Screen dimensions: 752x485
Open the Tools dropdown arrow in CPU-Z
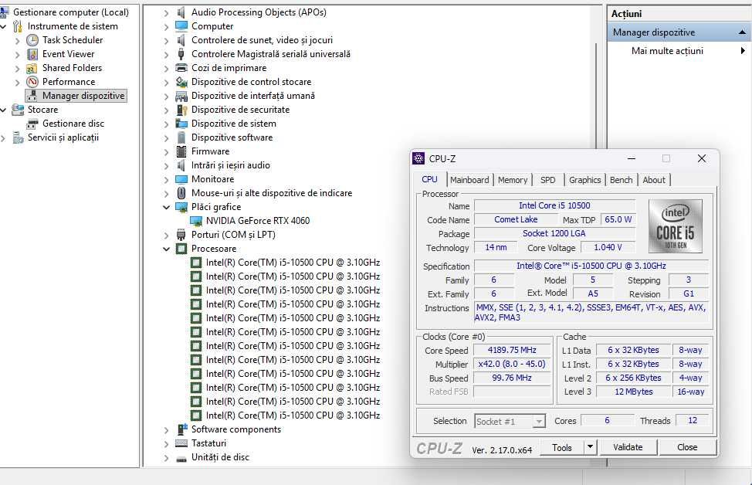point(590,447)
